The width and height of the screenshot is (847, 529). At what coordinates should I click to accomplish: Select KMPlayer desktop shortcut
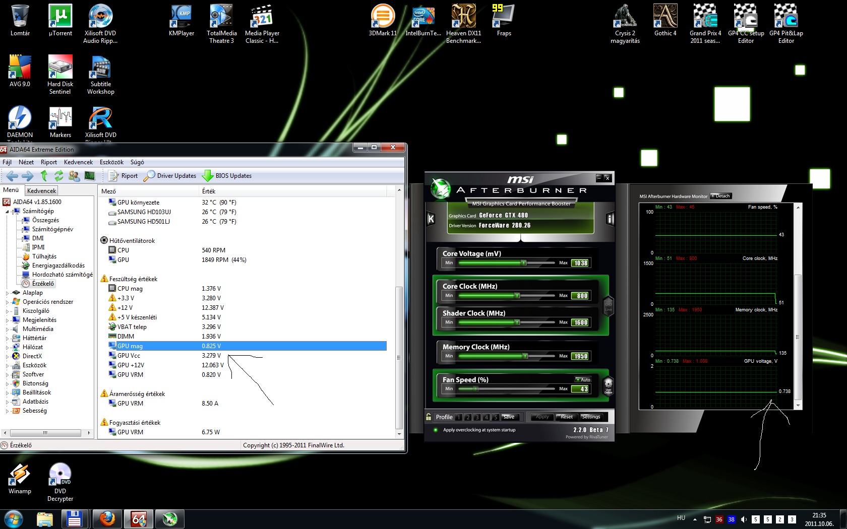pyautogui.click(x=181, y=21)
